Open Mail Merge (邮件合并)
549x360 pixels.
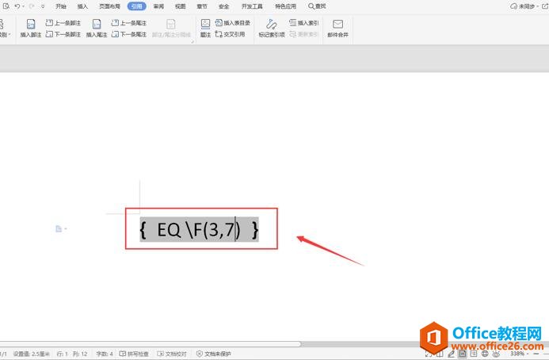(337, 28)
